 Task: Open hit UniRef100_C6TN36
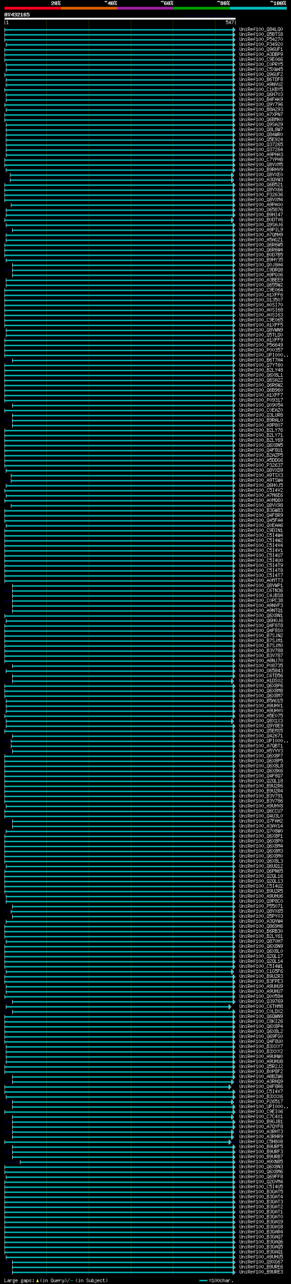click(x=261, y=590)
